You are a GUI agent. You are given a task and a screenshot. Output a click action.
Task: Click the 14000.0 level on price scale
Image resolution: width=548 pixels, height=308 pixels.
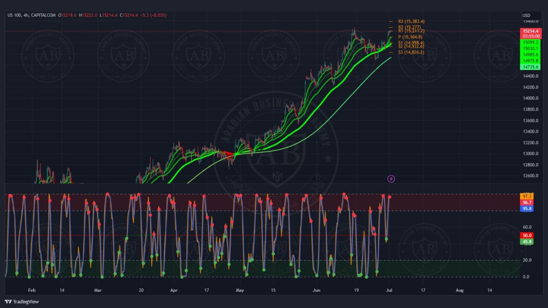(x=530, y=98)
